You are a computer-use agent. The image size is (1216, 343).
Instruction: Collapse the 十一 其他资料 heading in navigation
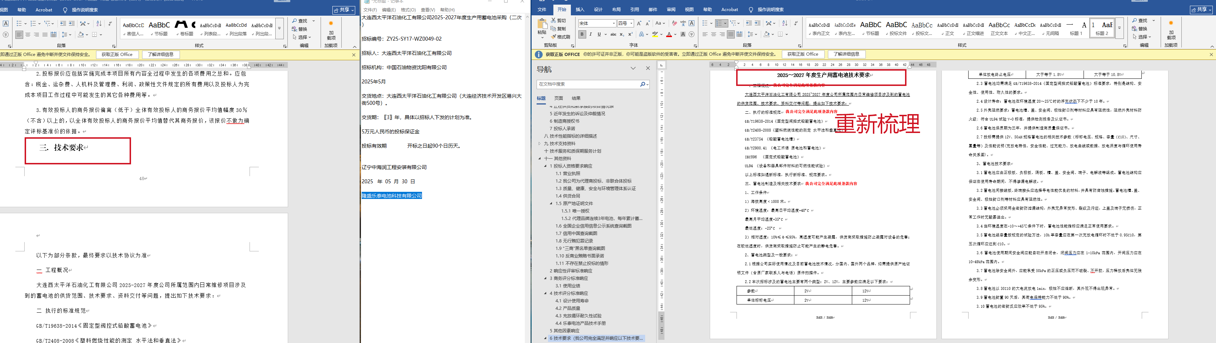pos(539,159)
